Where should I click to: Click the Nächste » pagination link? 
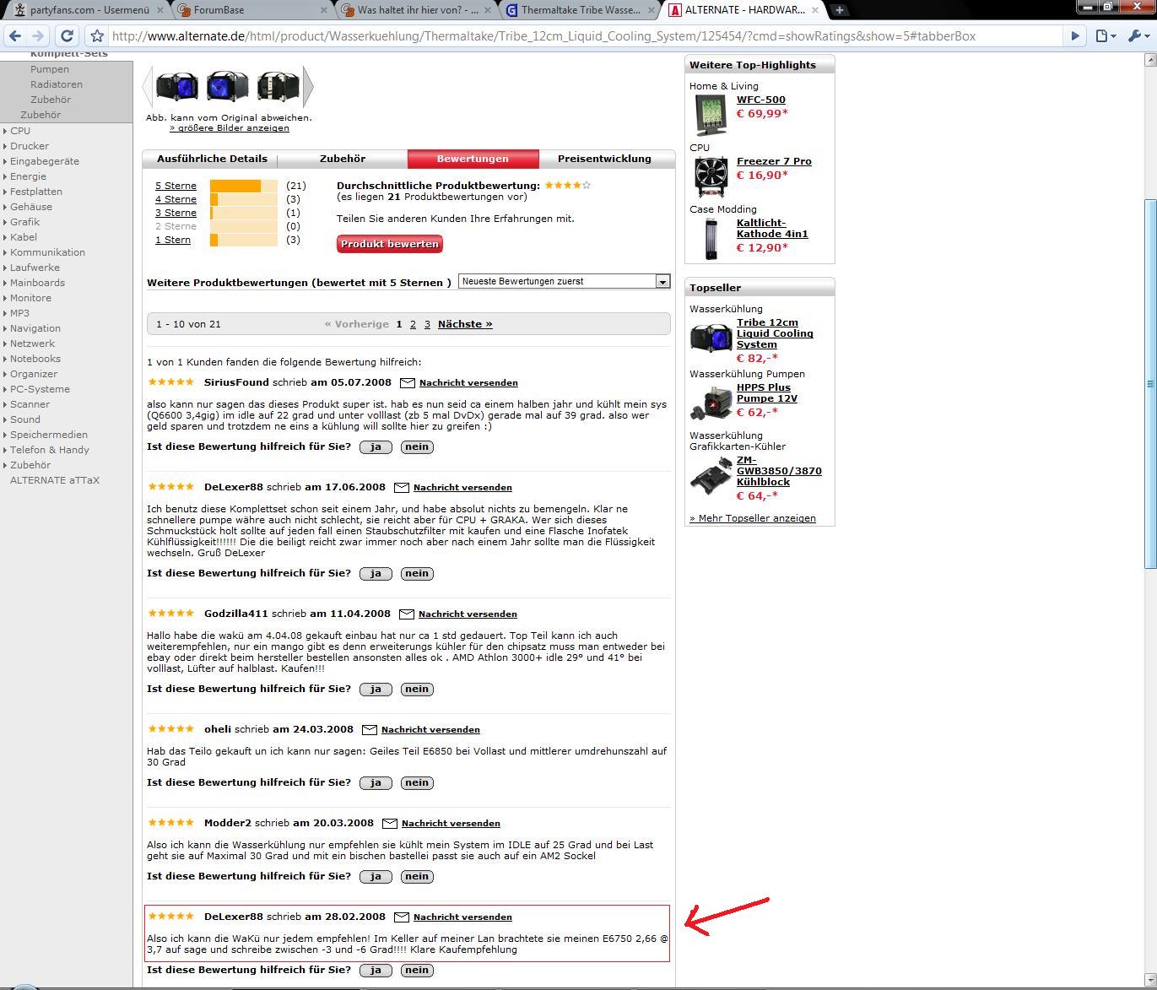(465, 324)
